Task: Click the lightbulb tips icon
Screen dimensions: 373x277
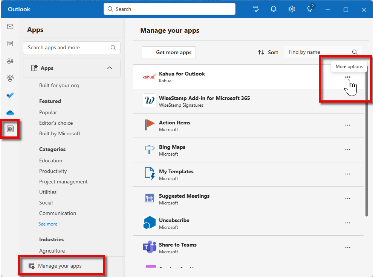Action: coord(310,9)
